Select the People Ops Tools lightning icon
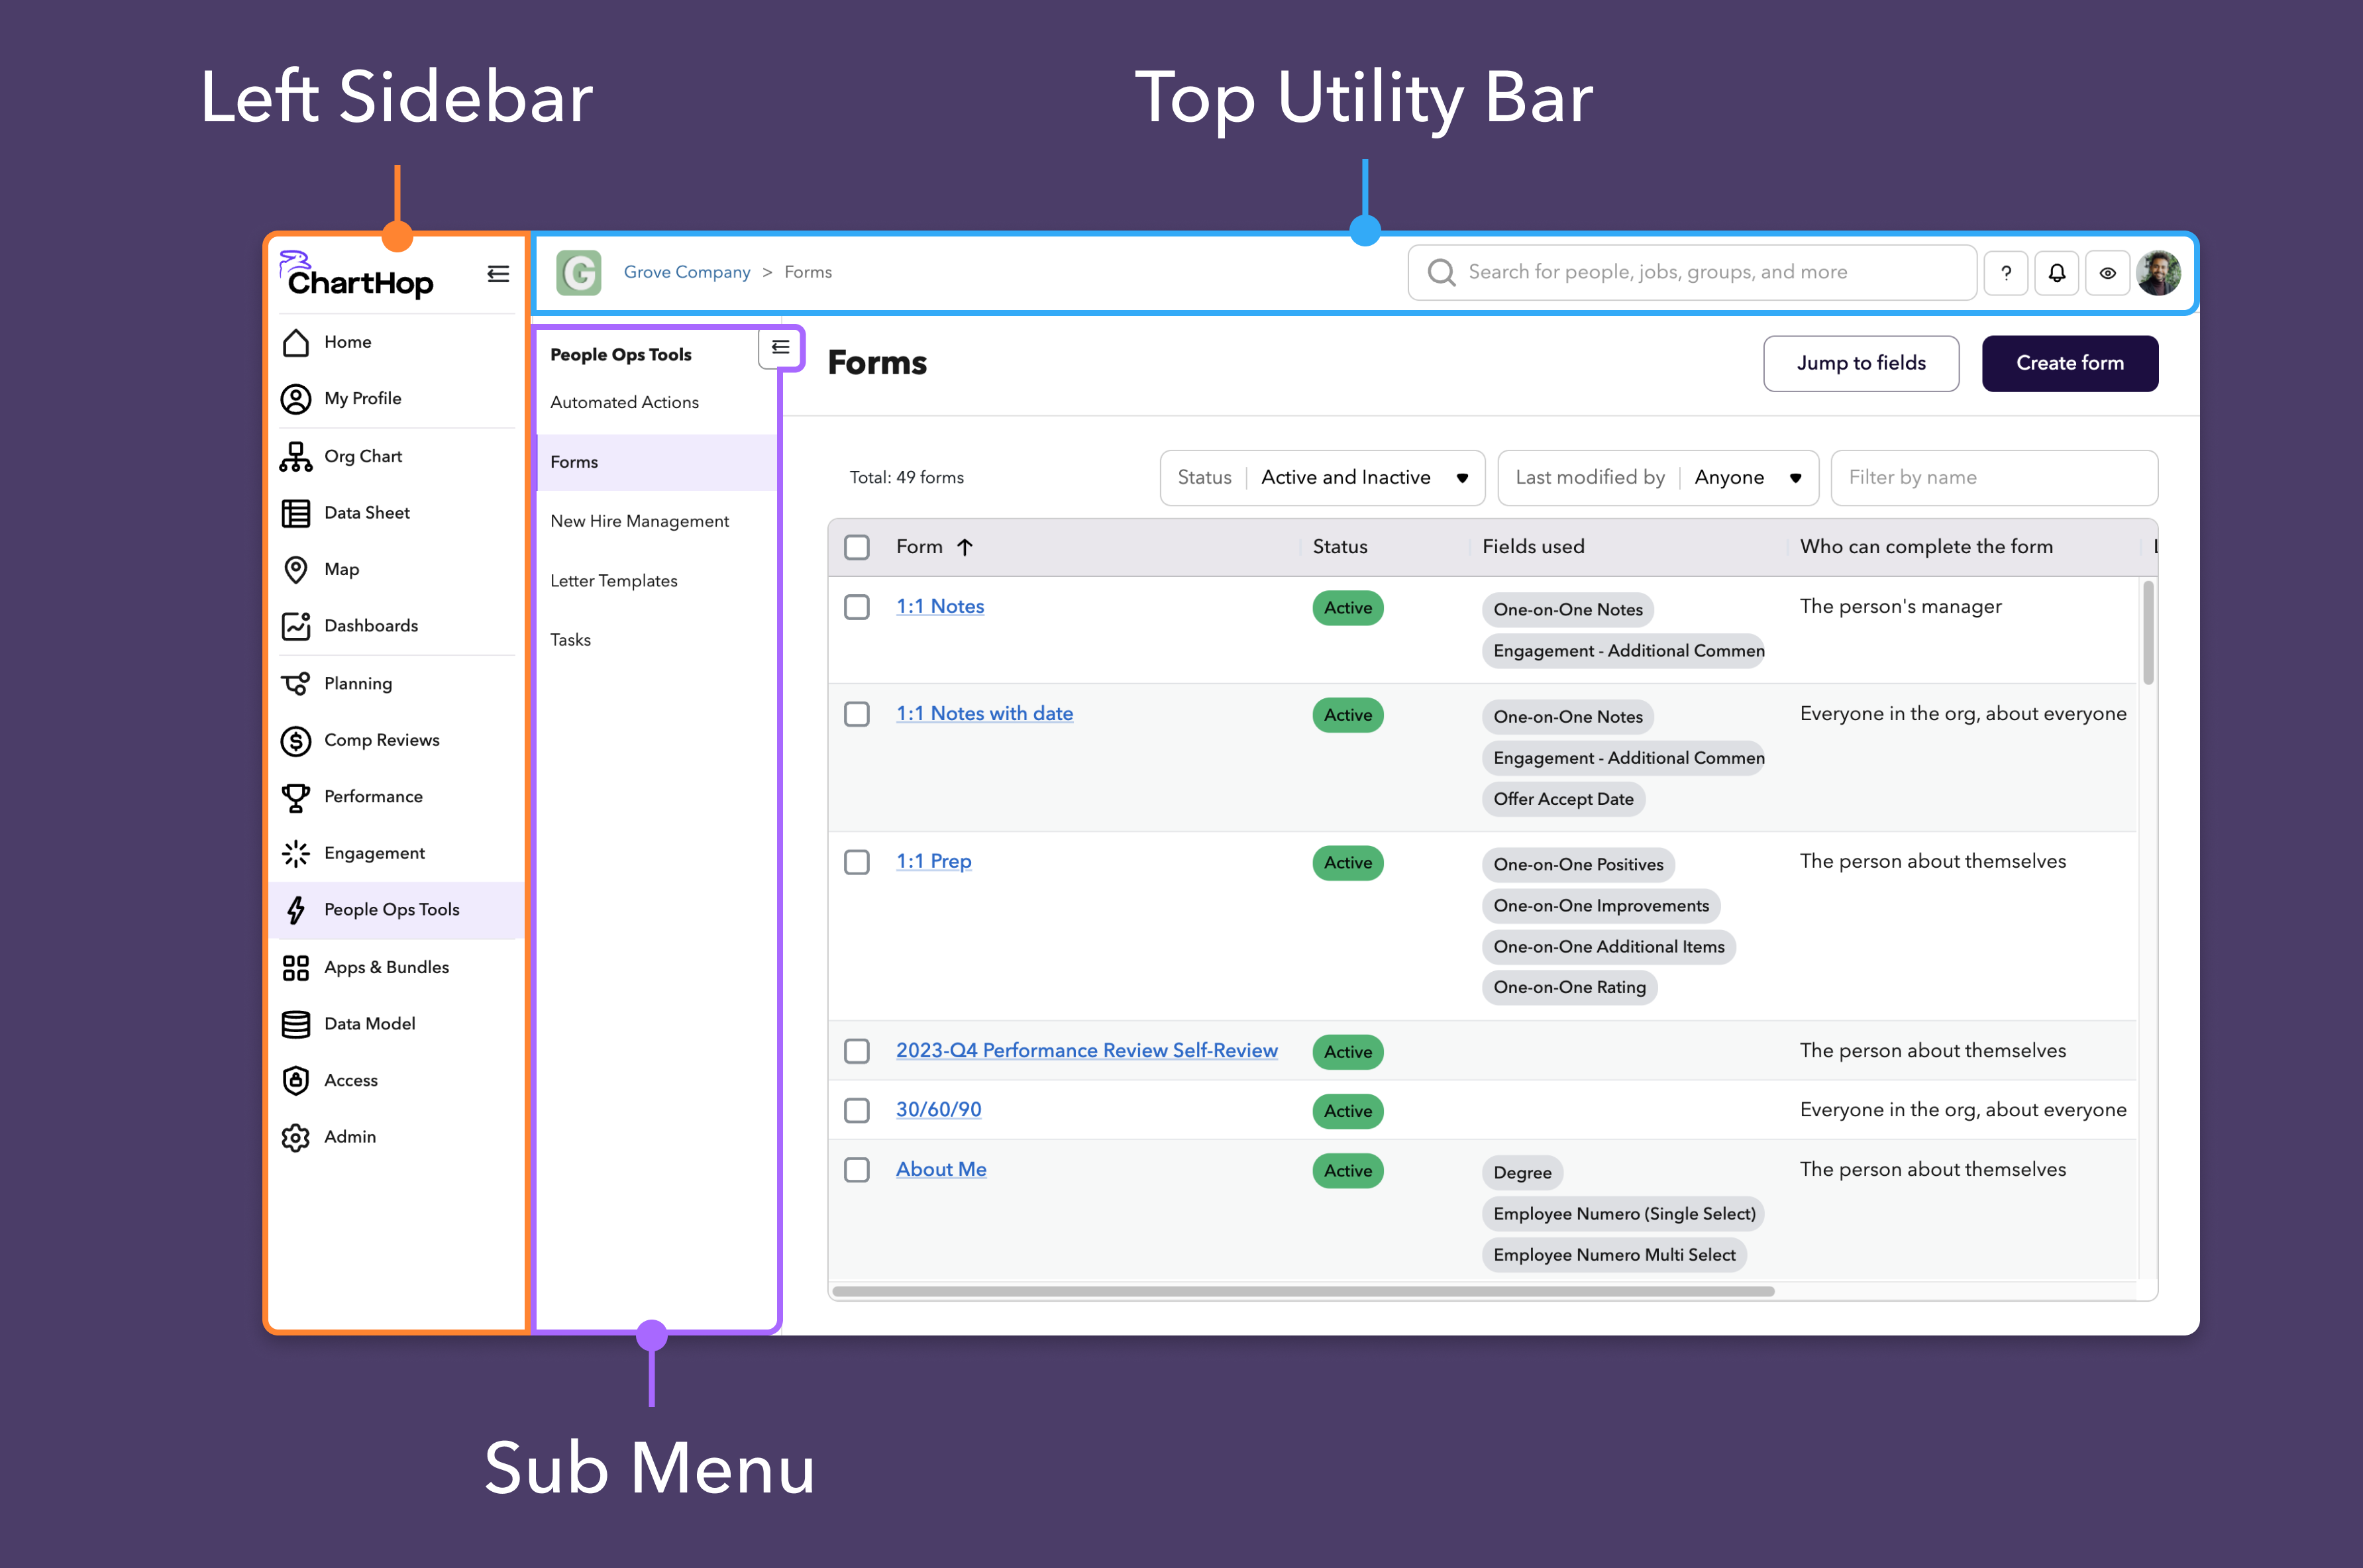Viewport: 2363px width, 1568px height. [x=296, y=909]
